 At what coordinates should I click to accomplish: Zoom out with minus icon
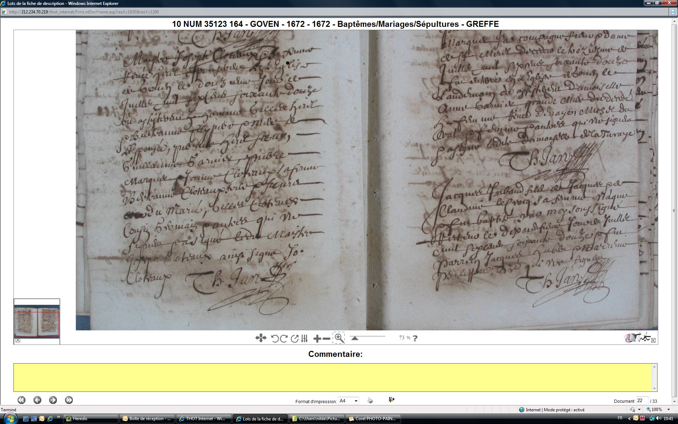(x=327, y=338)
